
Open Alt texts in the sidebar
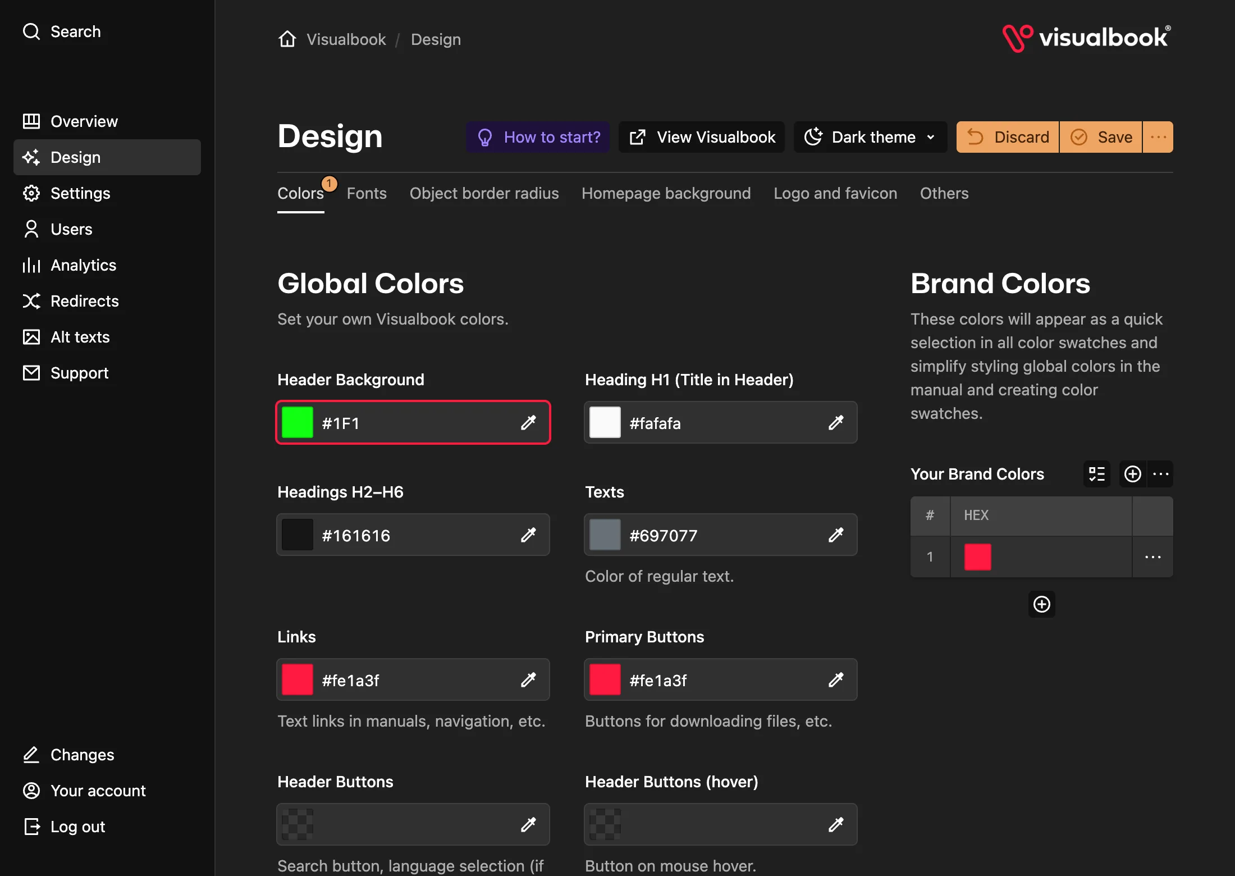pos(107,337)
